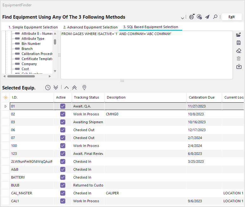The image size is (245, 207).
Task: Expand the chevron dropdown left of the printer
Action: 183,17
